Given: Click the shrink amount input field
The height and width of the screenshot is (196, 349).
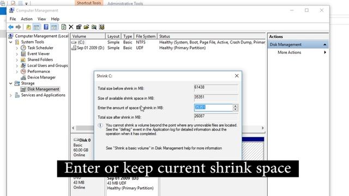Looking at the screenshot, I should click(x=213, y=108).
